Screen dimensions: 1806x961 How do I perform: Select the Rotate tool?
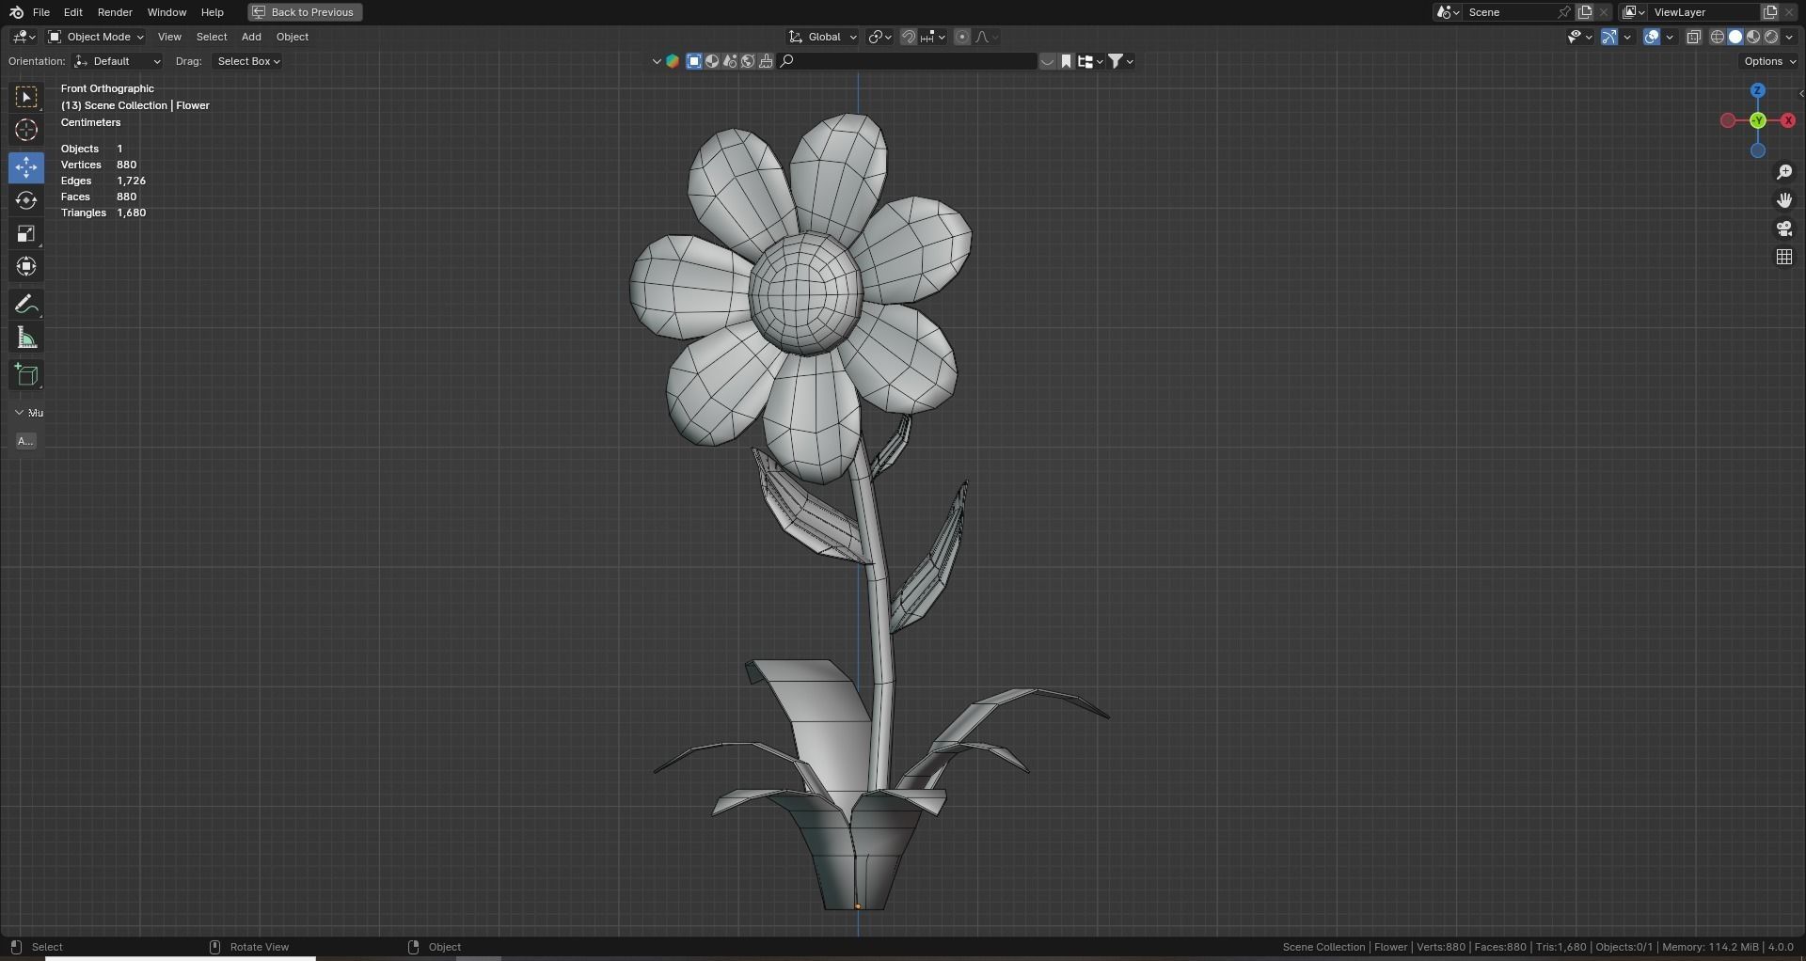[x=26, y=200]
